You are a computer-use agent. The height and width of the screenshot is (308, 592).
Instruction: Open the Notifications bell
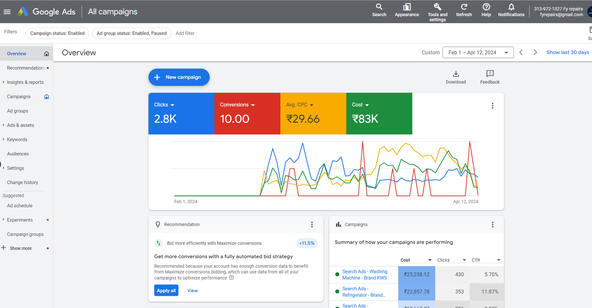point(511,7)
